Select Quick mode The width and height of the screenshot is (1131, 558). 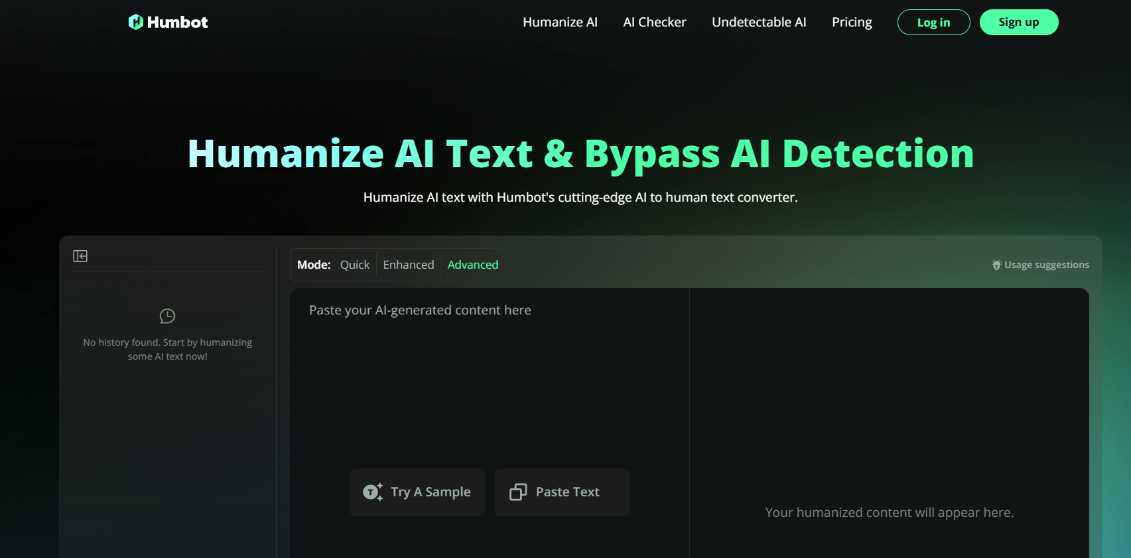[355, 265]
